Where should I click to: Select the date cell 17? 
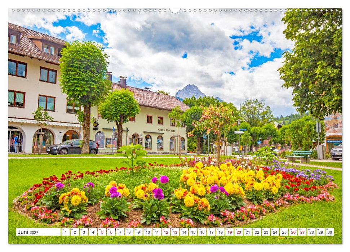211,232
